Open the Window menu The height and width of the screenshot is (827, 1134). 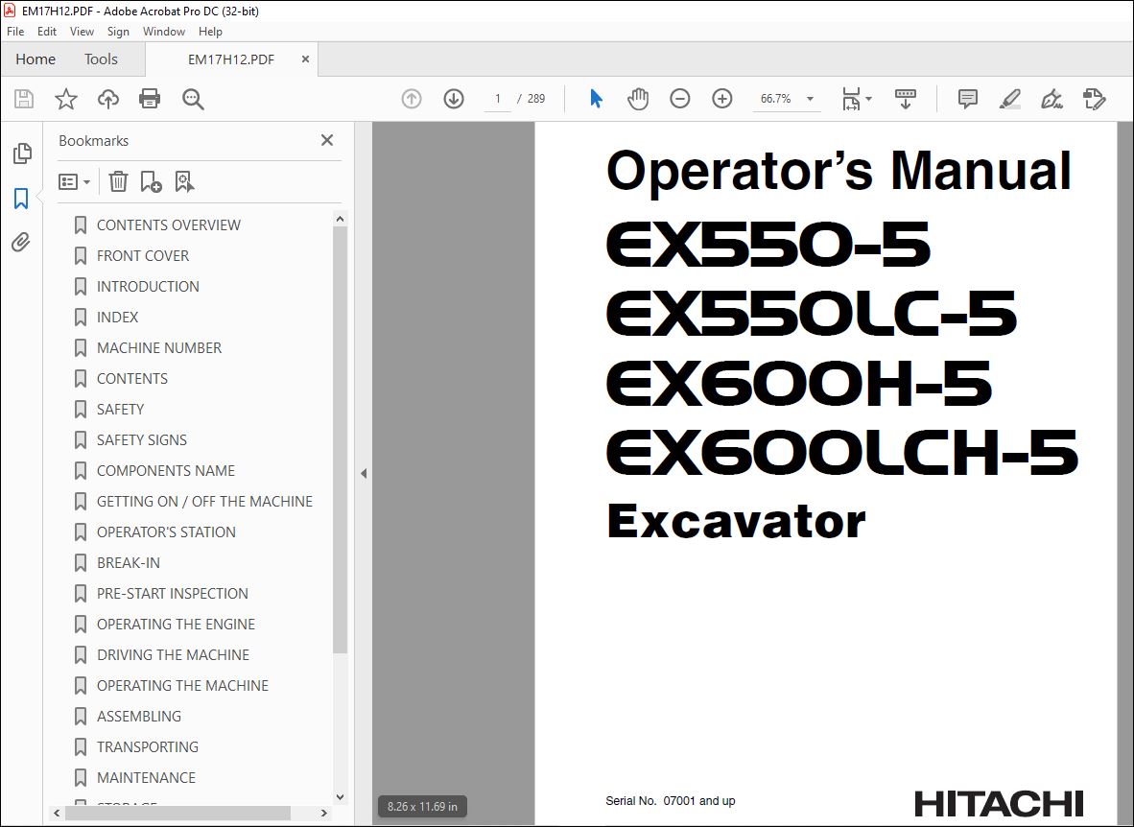[x=163, y=31]
